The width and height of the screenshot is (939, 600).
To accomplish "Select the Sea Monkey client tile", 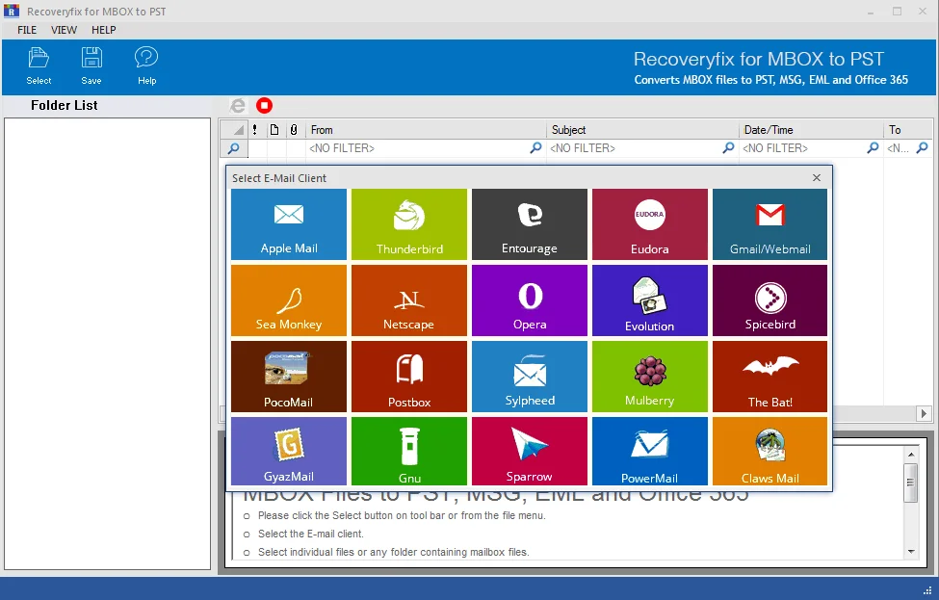I will [x=289, y=300].
